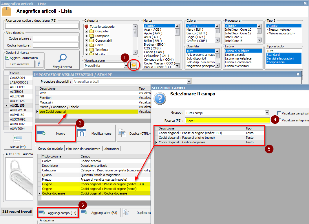Expand the Computer category tree node
The image size is (309, 224).
[86, 31]
